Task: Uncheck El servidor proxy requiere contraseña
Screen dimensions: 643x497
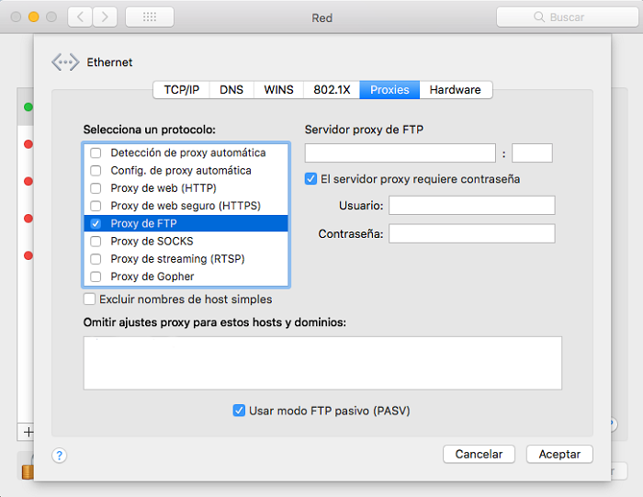Action: (x=311, y=179)
